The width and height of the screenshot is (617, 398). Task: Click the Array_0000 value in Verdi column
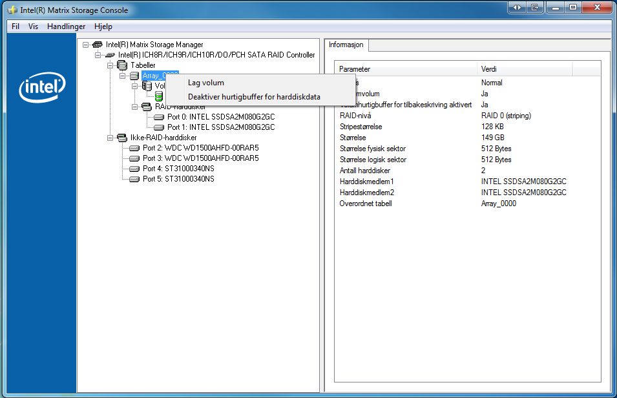(499, 204)
